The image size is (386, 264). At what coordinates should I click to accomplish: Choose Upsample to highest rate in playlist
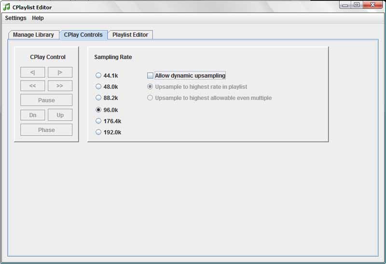(x=197, y=87)
